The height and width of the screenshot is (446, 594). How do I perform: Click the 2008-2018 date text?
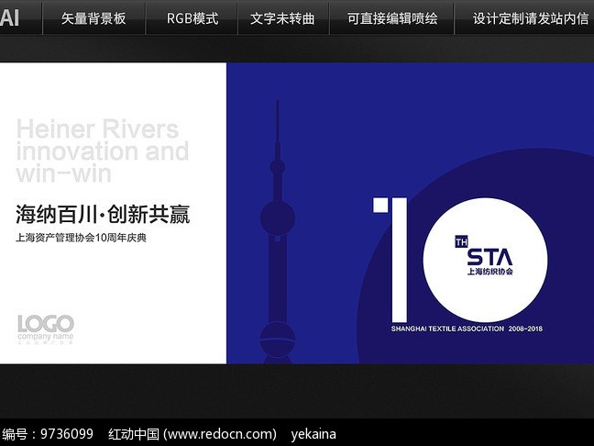(x=525, y=329)
